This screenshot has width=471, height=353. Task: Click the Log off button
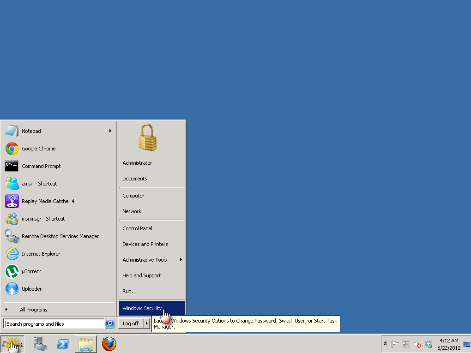(x=131, y=323)
